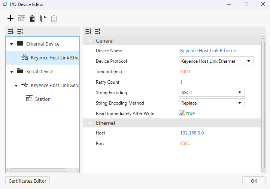Select the Station tree item
The height and width of the screenshot is (189, 270).
pos(43,99)
